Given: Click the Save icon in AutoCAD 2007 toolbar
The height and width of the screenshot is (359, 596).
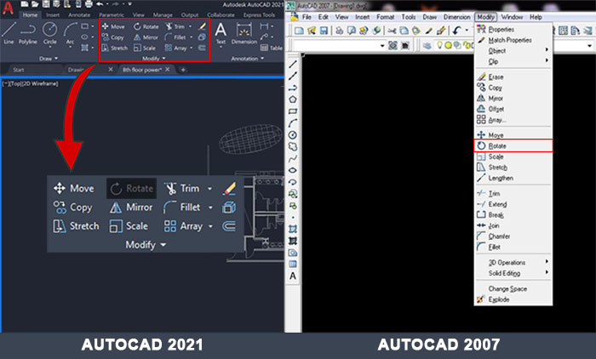Looking at the screenshot, I should (324, 31).
